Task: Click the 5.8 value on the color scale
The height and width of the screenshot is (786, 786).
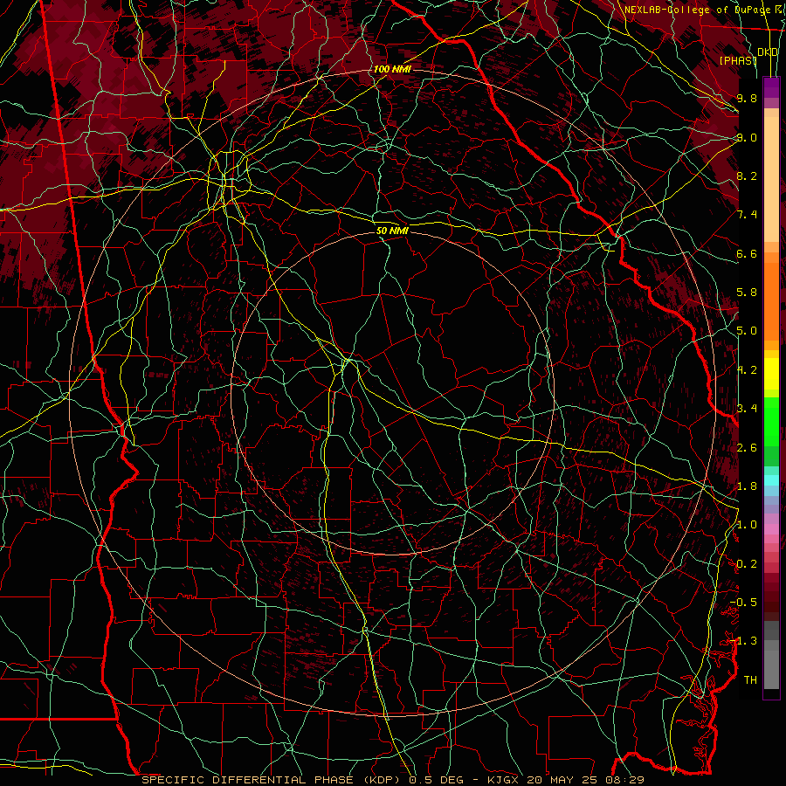Action: click(x=747, y=293)
